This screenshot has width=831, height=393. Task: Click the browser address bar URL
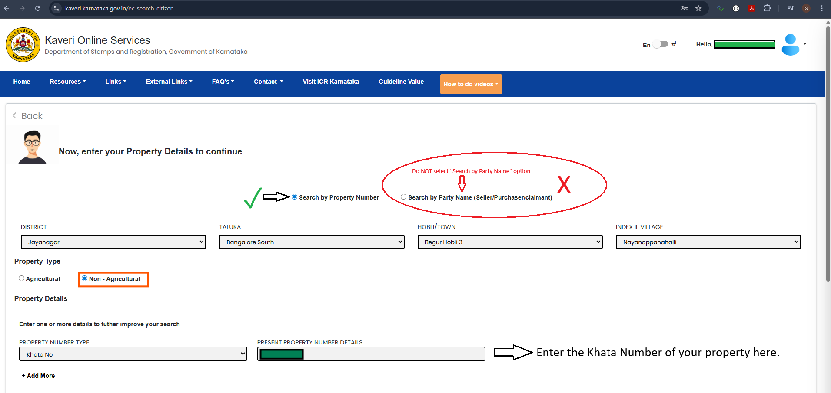coord(120,8)
